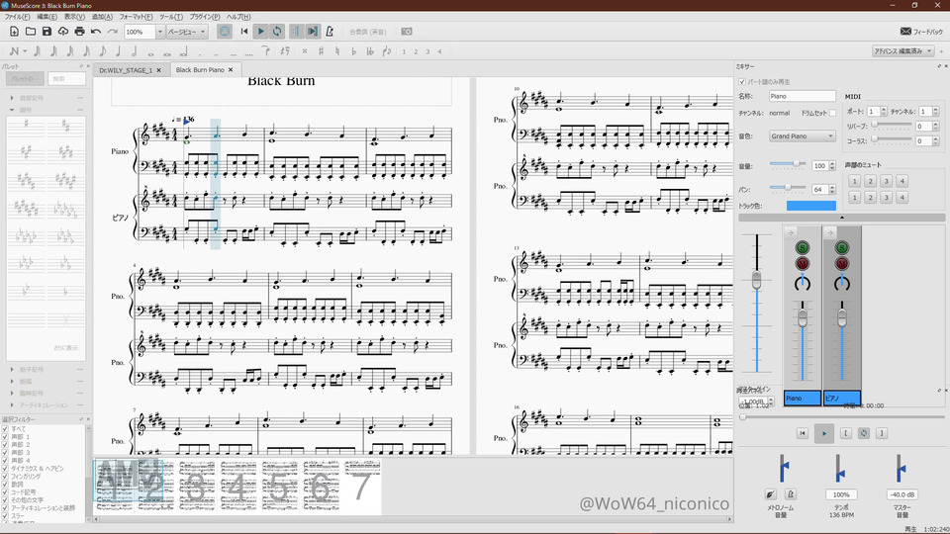
Task: Open the アドバンス workspace dropdown
Action: point(902,51)
